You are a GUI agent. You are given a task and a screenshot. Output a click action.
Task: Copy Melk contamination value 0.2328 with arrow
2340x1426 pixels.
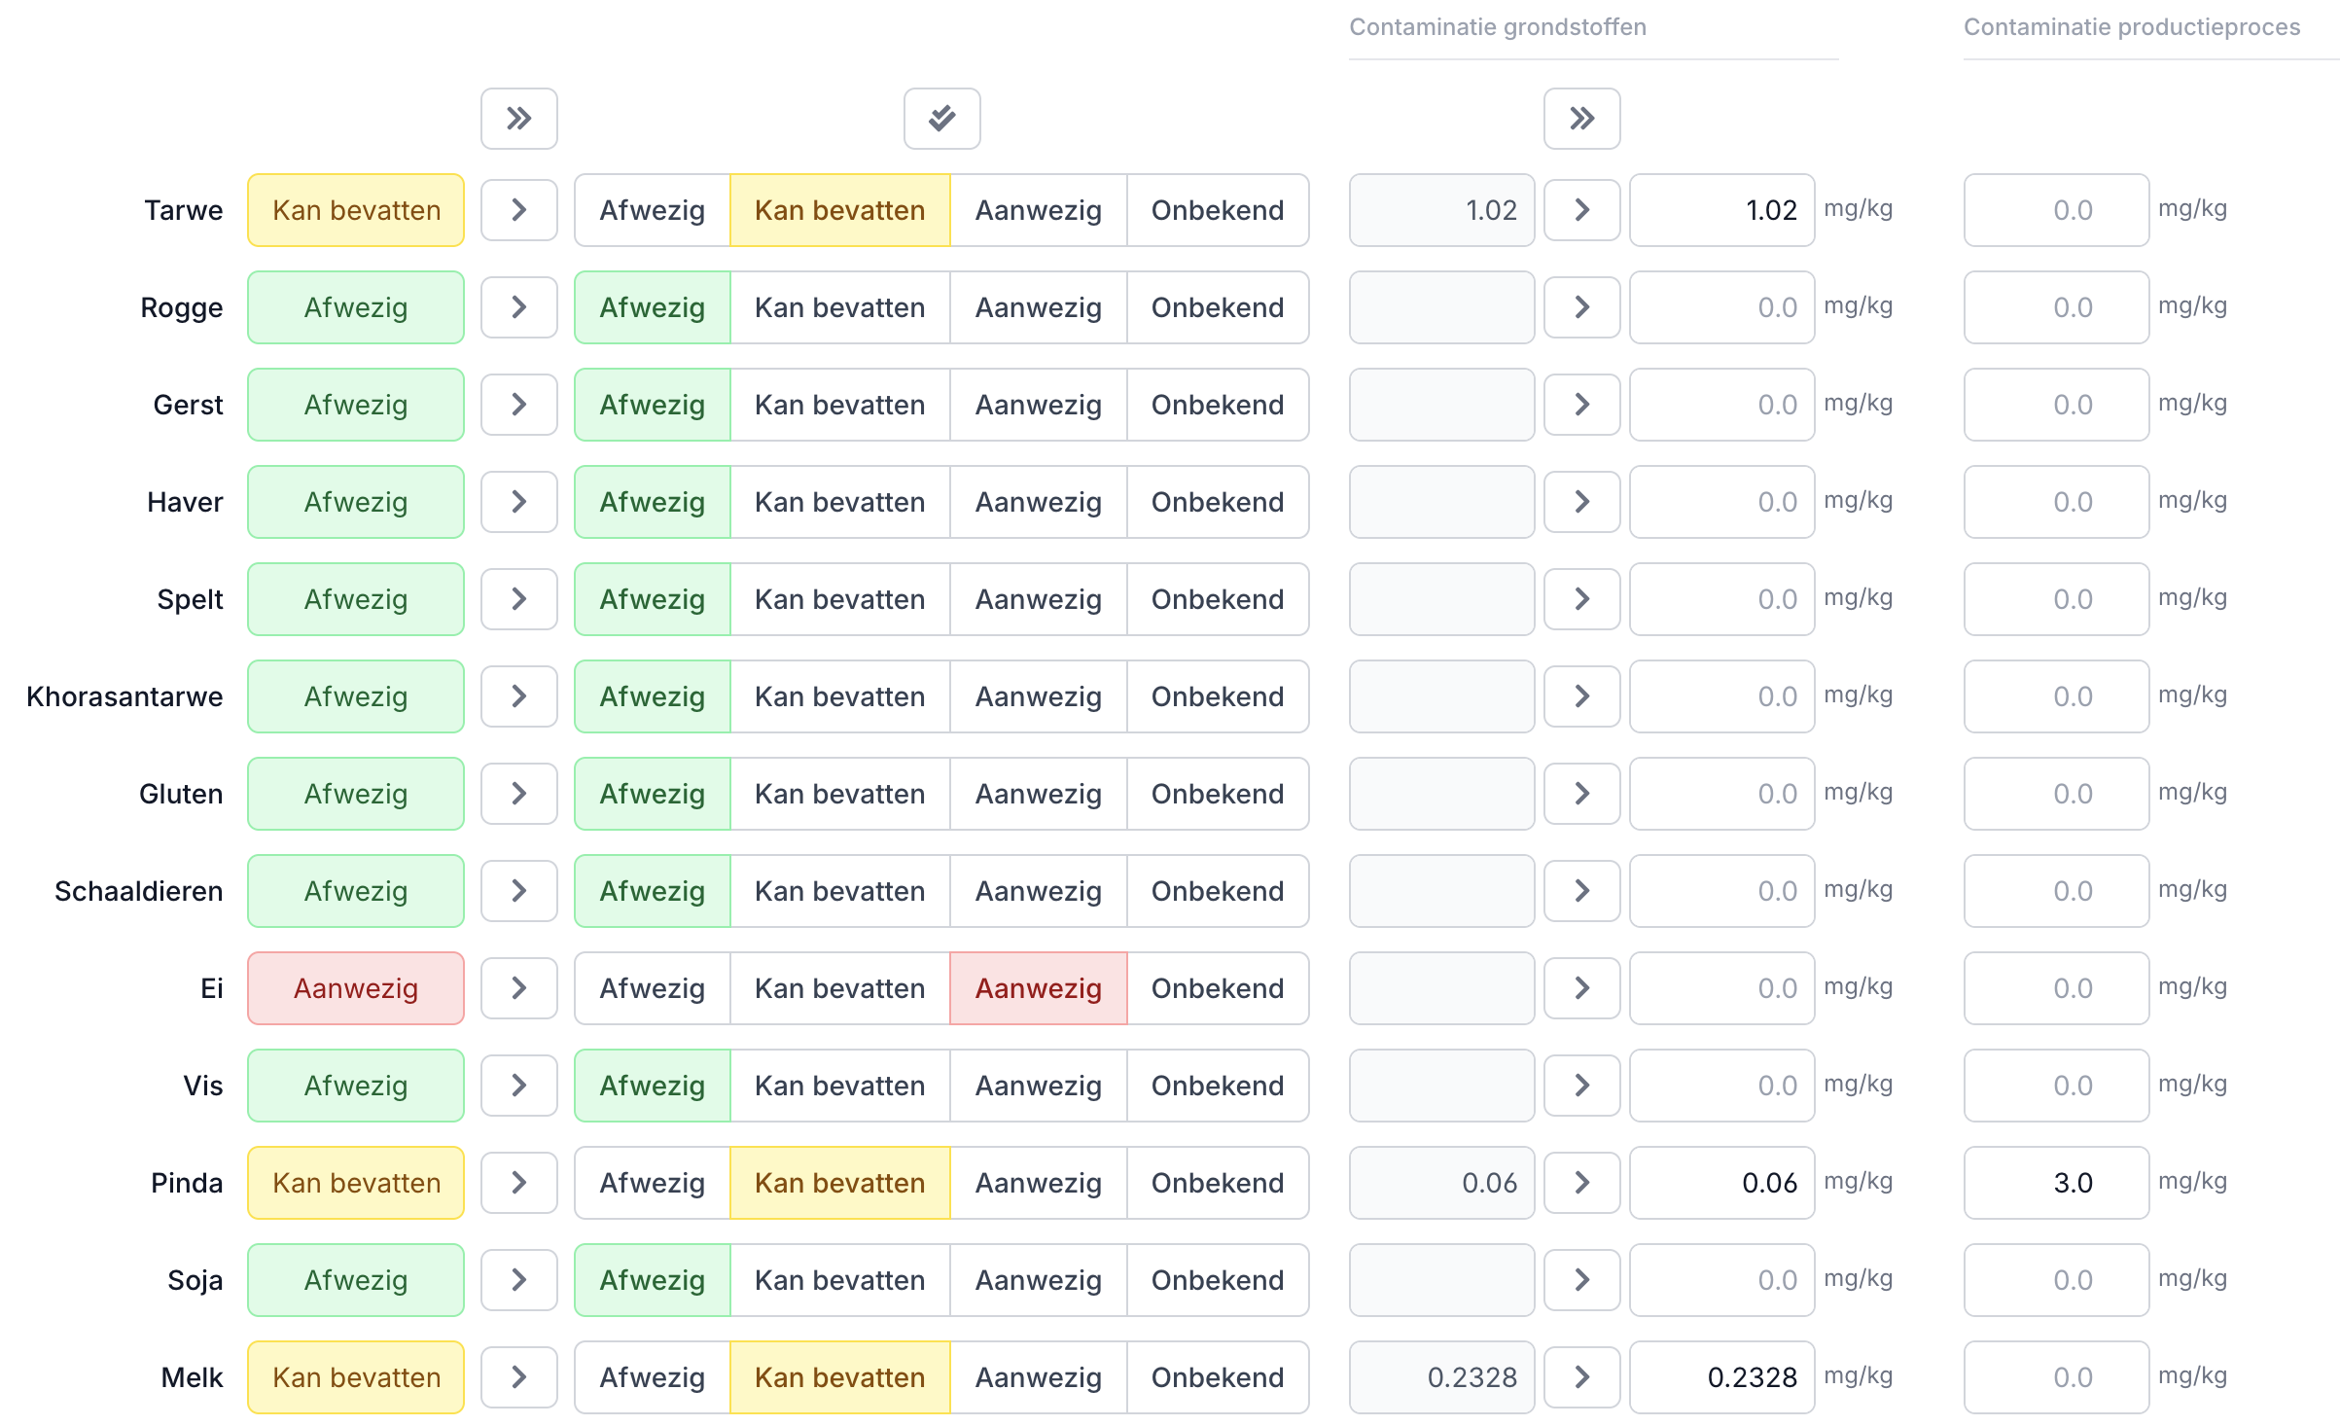click(1581, 1377)
